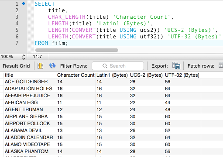Screen dimensions: 223x157
Task: Sort by the Character Count column header
Action: [x=75, y=75]
